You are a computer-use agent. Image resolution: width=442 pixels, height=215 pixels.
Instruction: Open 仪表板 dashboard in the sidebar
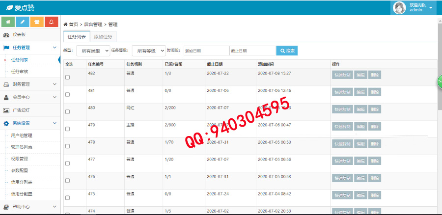click(x=19, y=35)
